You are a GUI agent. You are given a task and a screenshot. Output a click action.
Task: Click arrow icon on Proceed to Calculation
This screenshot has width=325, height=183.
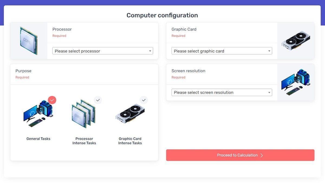262,155
